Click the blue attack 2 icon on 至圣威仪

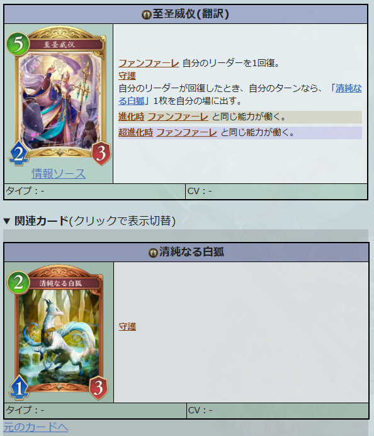[18, 154]
